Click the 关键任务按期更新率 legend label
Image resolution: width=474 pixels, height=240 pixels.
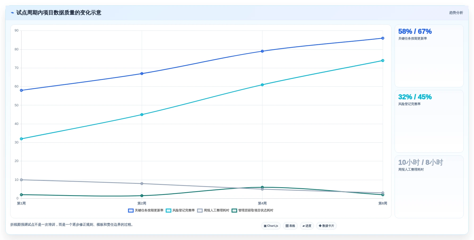[149, 211]
